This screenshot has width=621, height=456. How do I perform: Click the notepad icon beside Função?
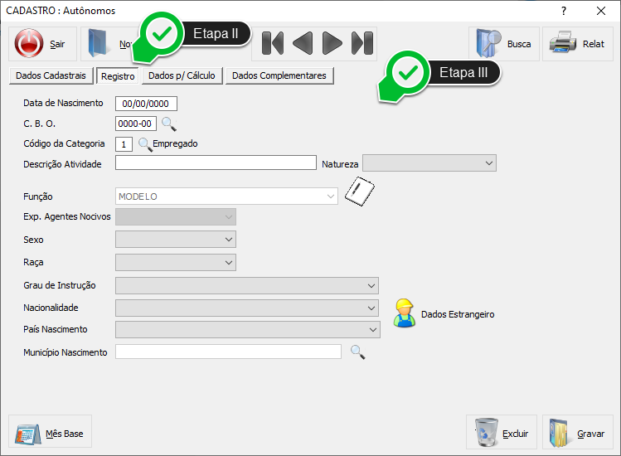coord(359,193)
